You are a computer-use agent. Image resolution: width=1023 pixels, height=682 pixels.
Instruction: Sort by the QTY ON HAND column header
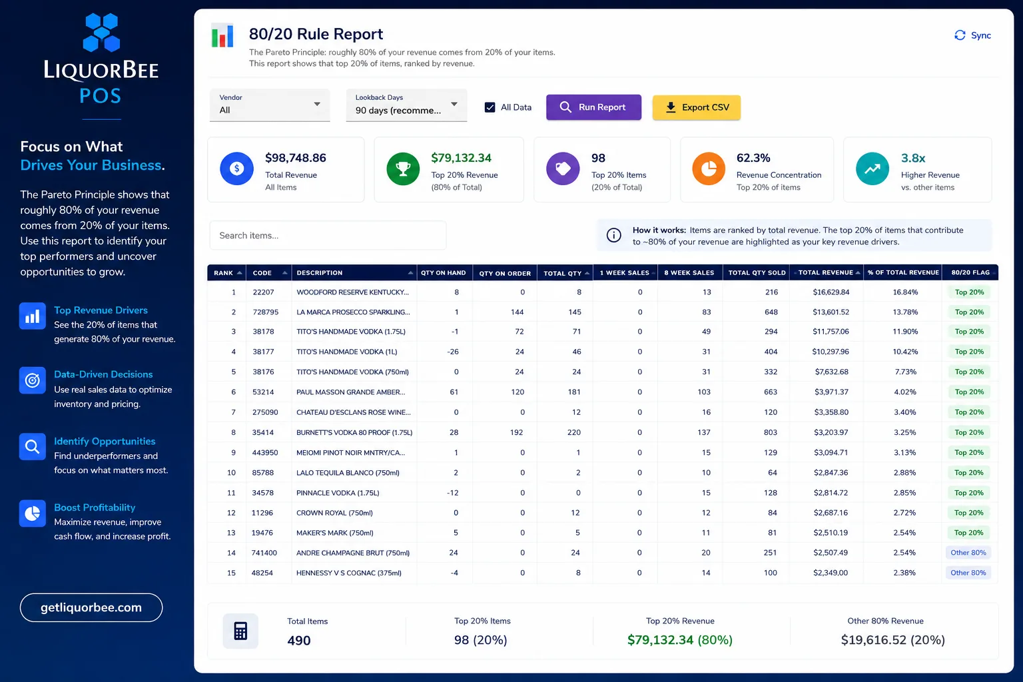[x=444, y=273]
